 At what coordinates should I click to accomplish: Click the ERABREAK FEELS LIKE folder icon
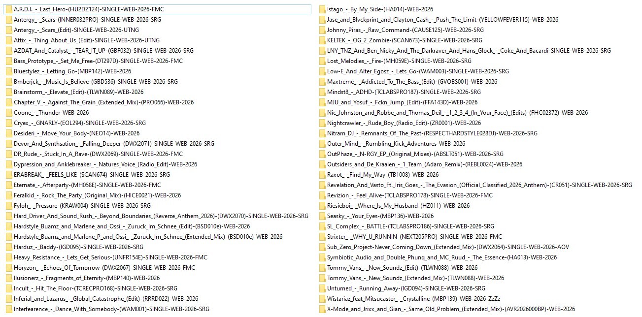click(x=8, y=175)
